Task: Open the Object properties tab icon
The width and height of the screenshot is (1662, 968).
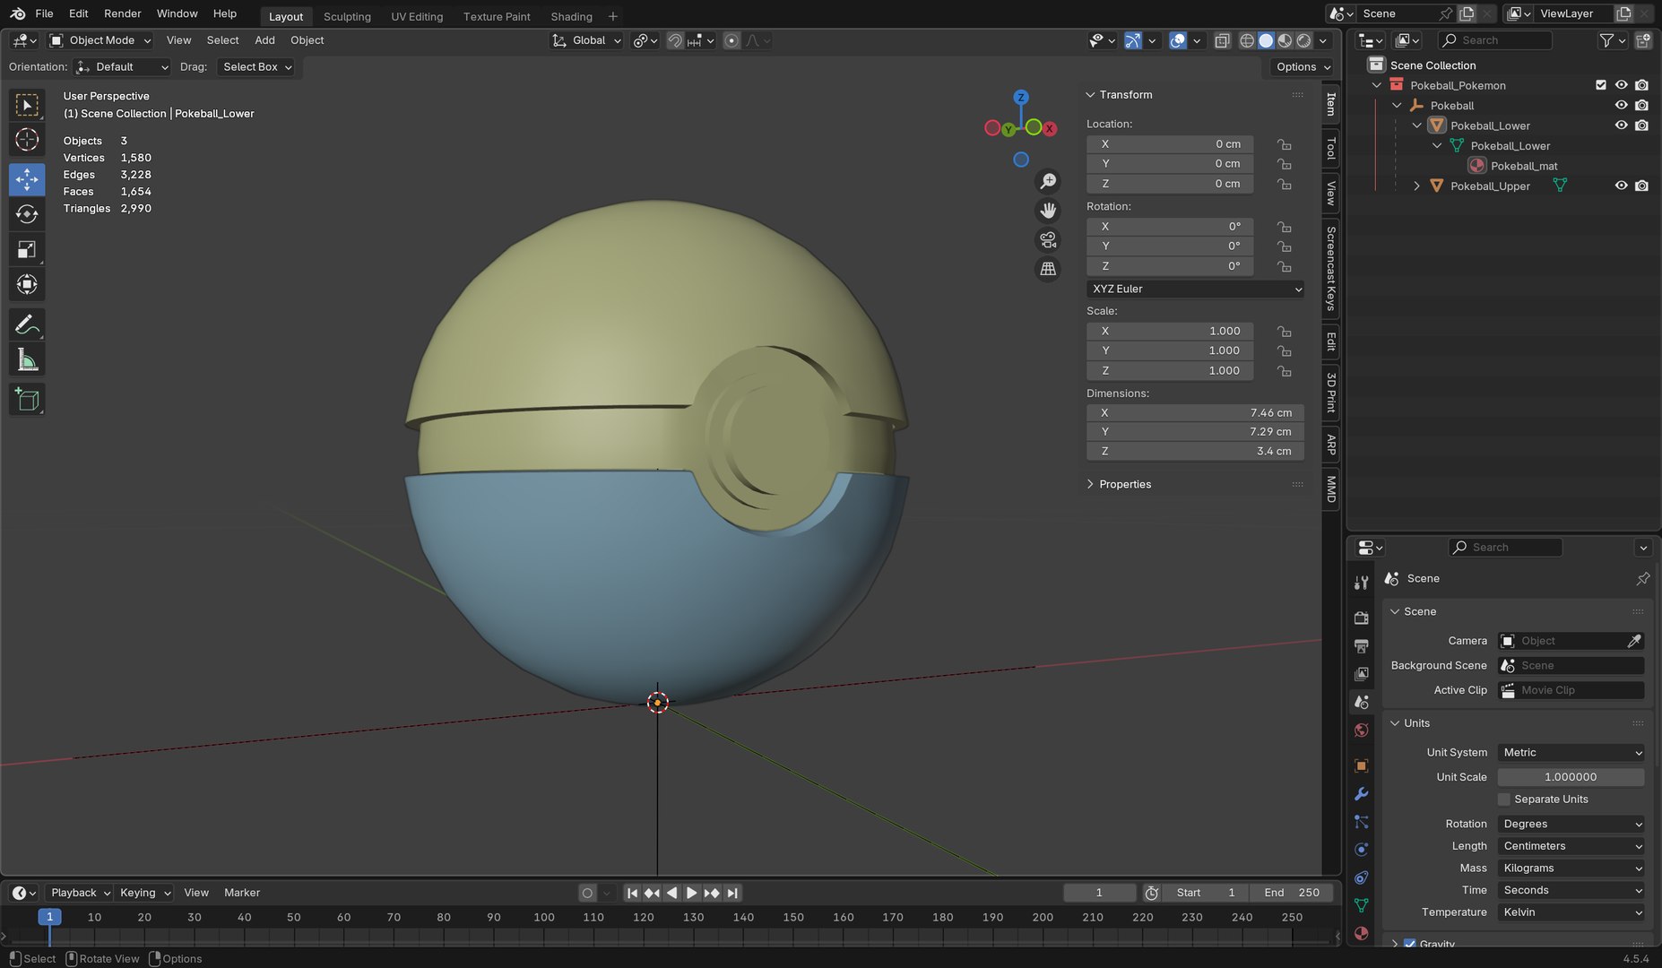Action: [x=1361, y=765]
